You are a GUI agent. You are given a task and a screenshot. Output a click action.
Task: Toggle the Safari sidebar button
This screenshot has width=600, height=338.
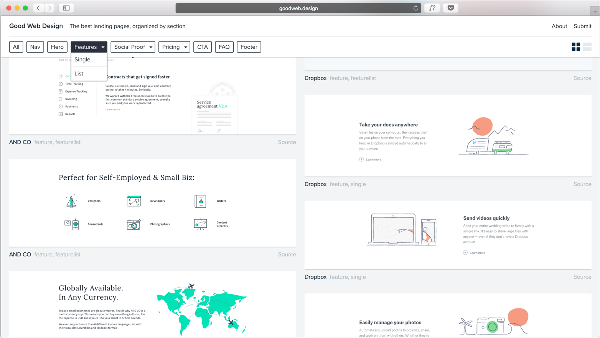(66, 8)
